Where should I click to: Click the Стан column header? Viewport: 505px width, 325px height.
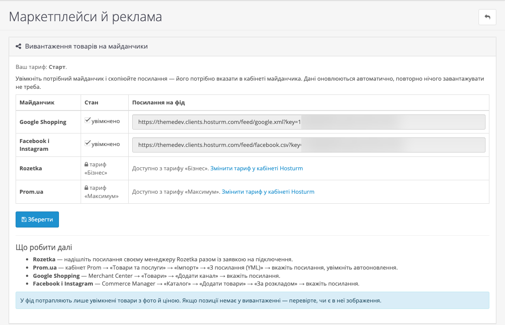coord(91,102)
